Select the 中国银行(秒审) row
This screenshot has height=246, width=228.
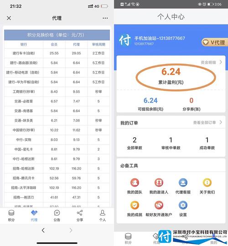coord(57,130)
